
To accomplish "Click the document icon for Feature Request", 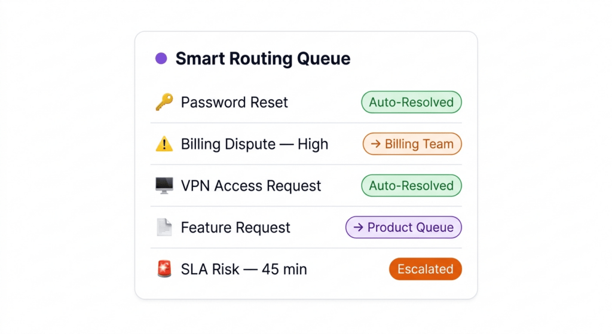I will pyautogui.click(x=164, y=228).
